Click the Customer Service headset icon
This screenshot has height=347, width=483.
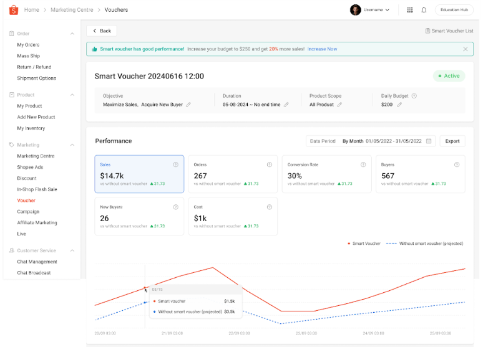12,250
